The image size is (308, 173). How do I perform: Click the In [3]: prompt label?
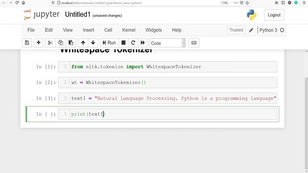tap(46, 99)
